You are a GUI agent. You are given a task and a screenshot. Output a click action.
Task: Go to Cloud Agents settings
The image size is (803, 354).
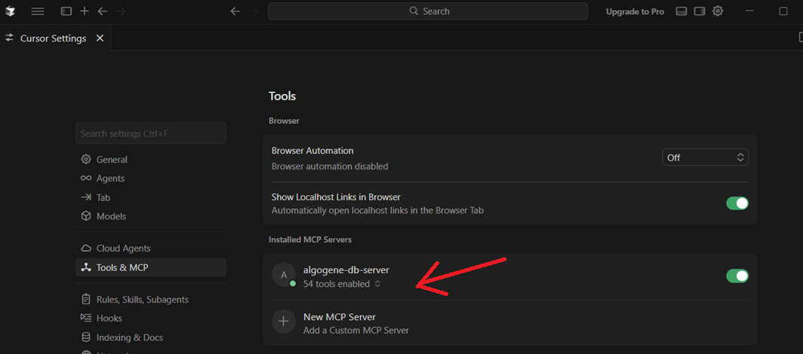point(123,248)
